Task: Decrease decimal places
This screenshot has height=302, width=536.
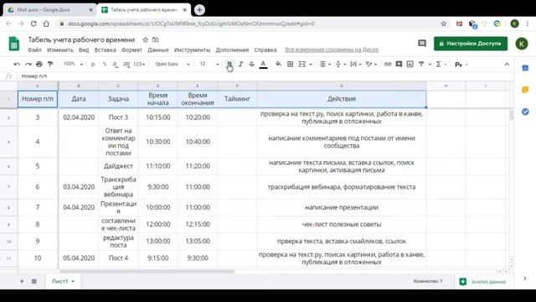Action: (116, 64)
